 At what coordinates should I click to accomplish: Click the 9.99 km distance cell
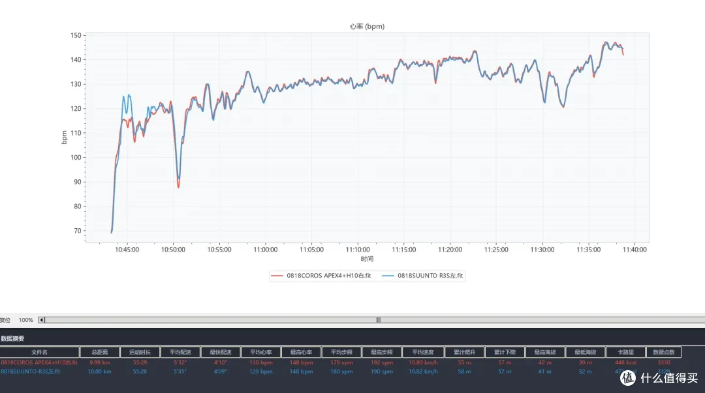click(x=100, y=362)
